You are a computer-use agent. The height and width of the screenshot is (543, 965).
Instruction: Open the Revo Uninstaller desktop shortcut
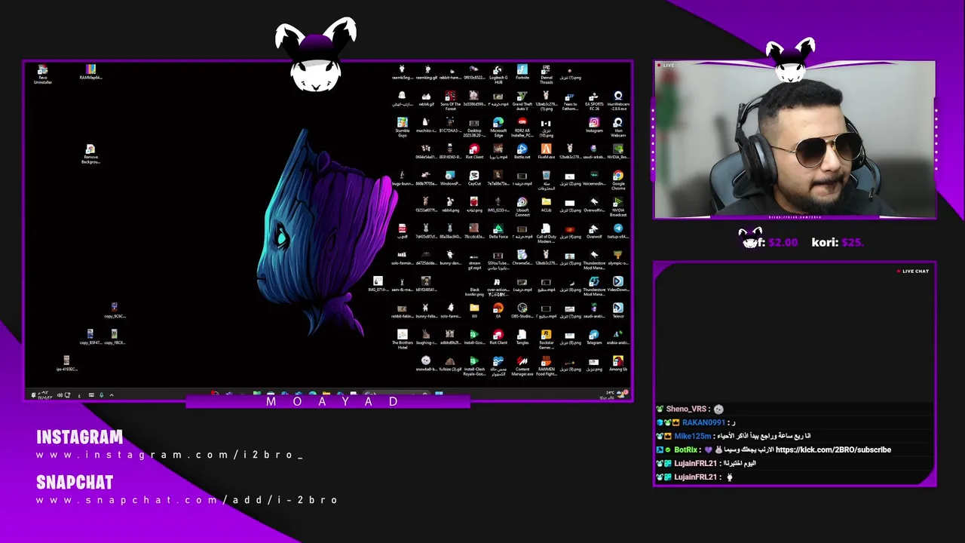tap(43, 74)
